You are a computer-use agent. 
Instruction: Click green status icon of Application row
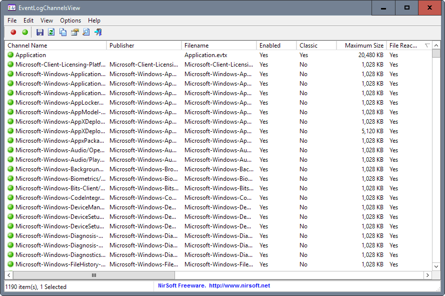(x=10, y=55)
